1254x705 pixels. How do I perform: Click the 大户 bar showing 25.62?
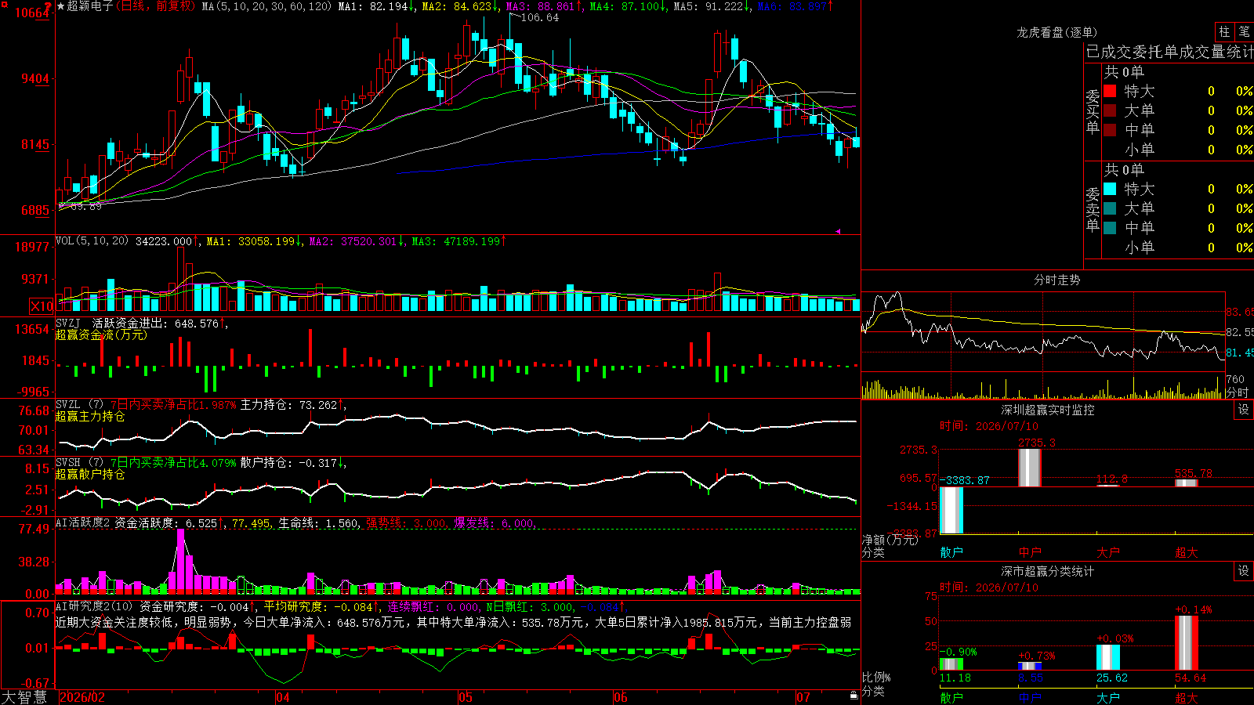click(x=1108, y=657)
